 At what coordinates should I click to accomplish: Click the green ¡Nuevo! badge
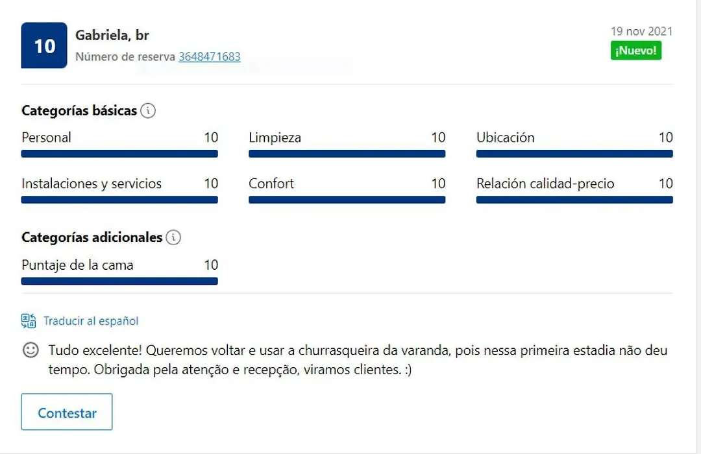click(x=635, y=51)
